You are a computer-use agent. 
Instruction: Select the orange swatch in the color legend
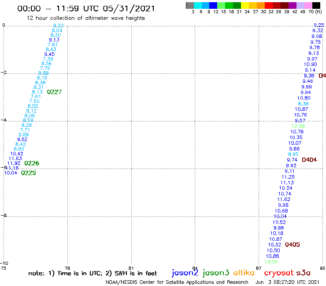click(261, 6)
